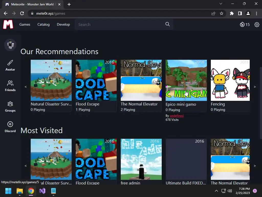
Task: Click the Chrome taskbar icon
Action: click(x=31, y=191)
